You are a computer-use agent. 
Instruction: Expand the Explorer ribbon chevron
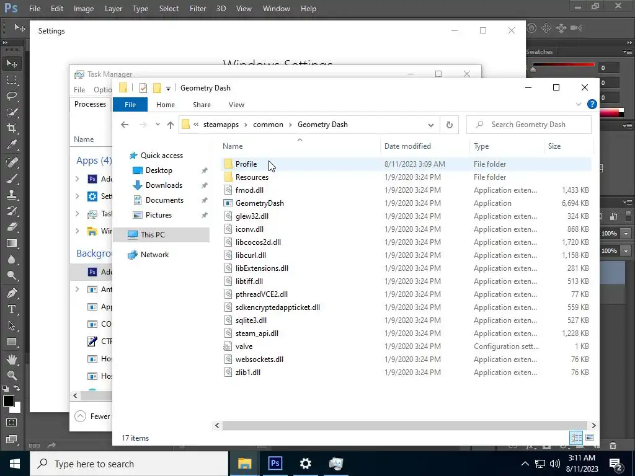pyautogui.click(x=579, y=104)
